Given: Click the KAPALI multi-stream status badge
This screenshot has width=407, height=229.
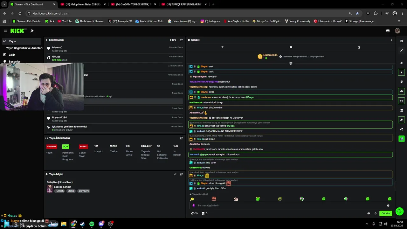Looking at the screenshot, I should (83, 147).
